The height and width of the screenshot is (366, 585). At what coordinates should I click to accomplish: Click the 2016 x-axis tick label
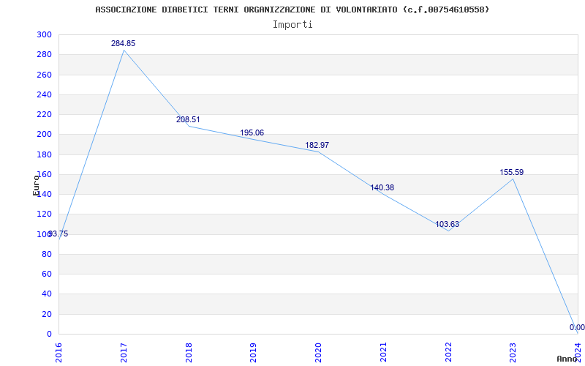click(x=58, y=352)
